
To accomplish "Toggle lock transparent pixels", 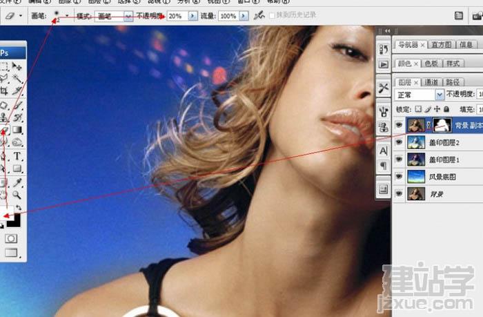I will (418, 109).
